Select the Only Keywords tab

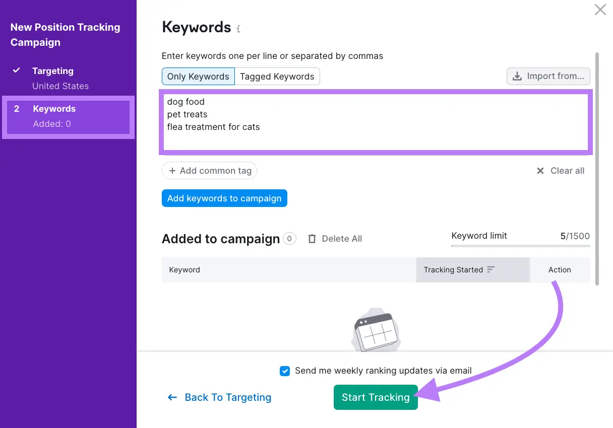[x=198, y=76]
